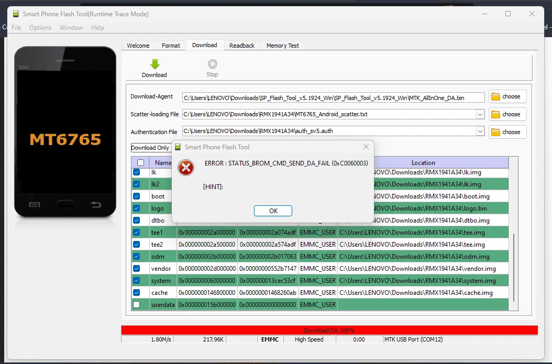The image size is (552, 364).
Task: Open the Window menu
Action: [71, 27]
